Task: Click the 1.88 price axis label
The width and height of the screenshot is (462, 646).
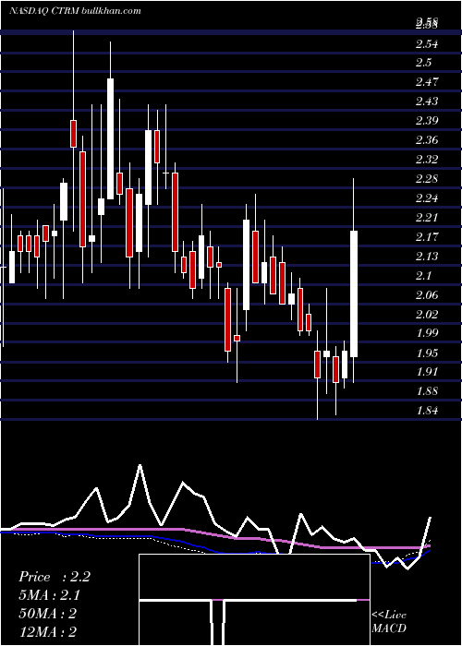Action: (x=427, y=391)
